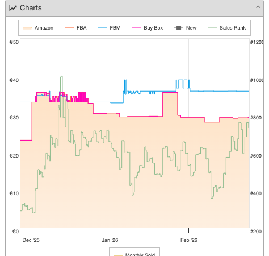Toggle the Sales Rank series in the legend

[227, 28]
